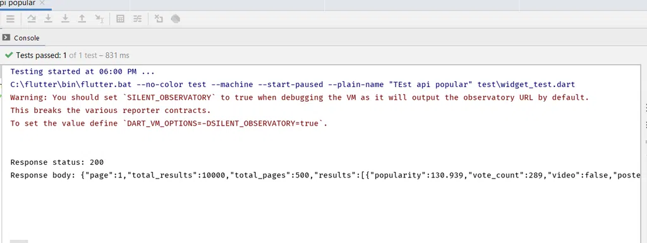Image resolution: width=647 pixels, height=243 pixels.
Task: Click the 'of 1 test – 831 ms' text
Action: pyautogui.click(x=99, y=55)
